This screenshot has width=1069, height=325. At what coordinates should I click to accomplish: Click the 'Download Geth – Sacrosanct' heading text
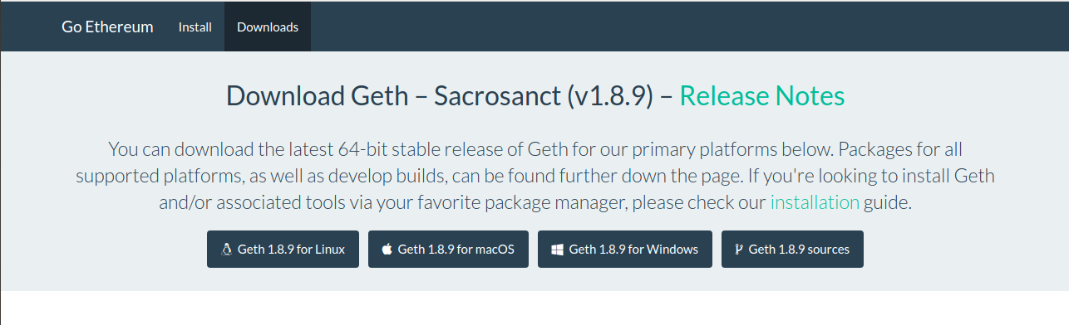[x=393, y=96]
